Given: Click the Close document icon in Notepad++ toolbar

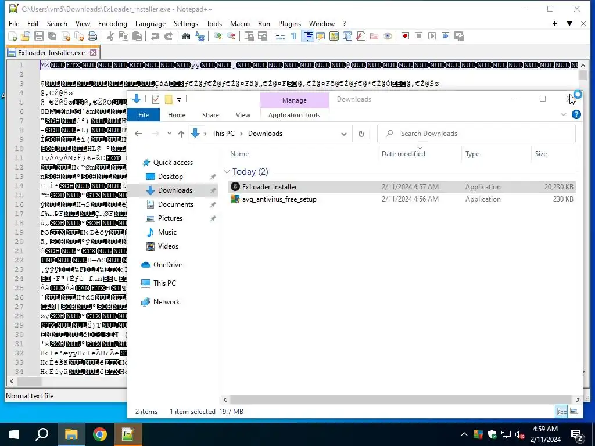Looking at the screenshot, I should point(66,37).
